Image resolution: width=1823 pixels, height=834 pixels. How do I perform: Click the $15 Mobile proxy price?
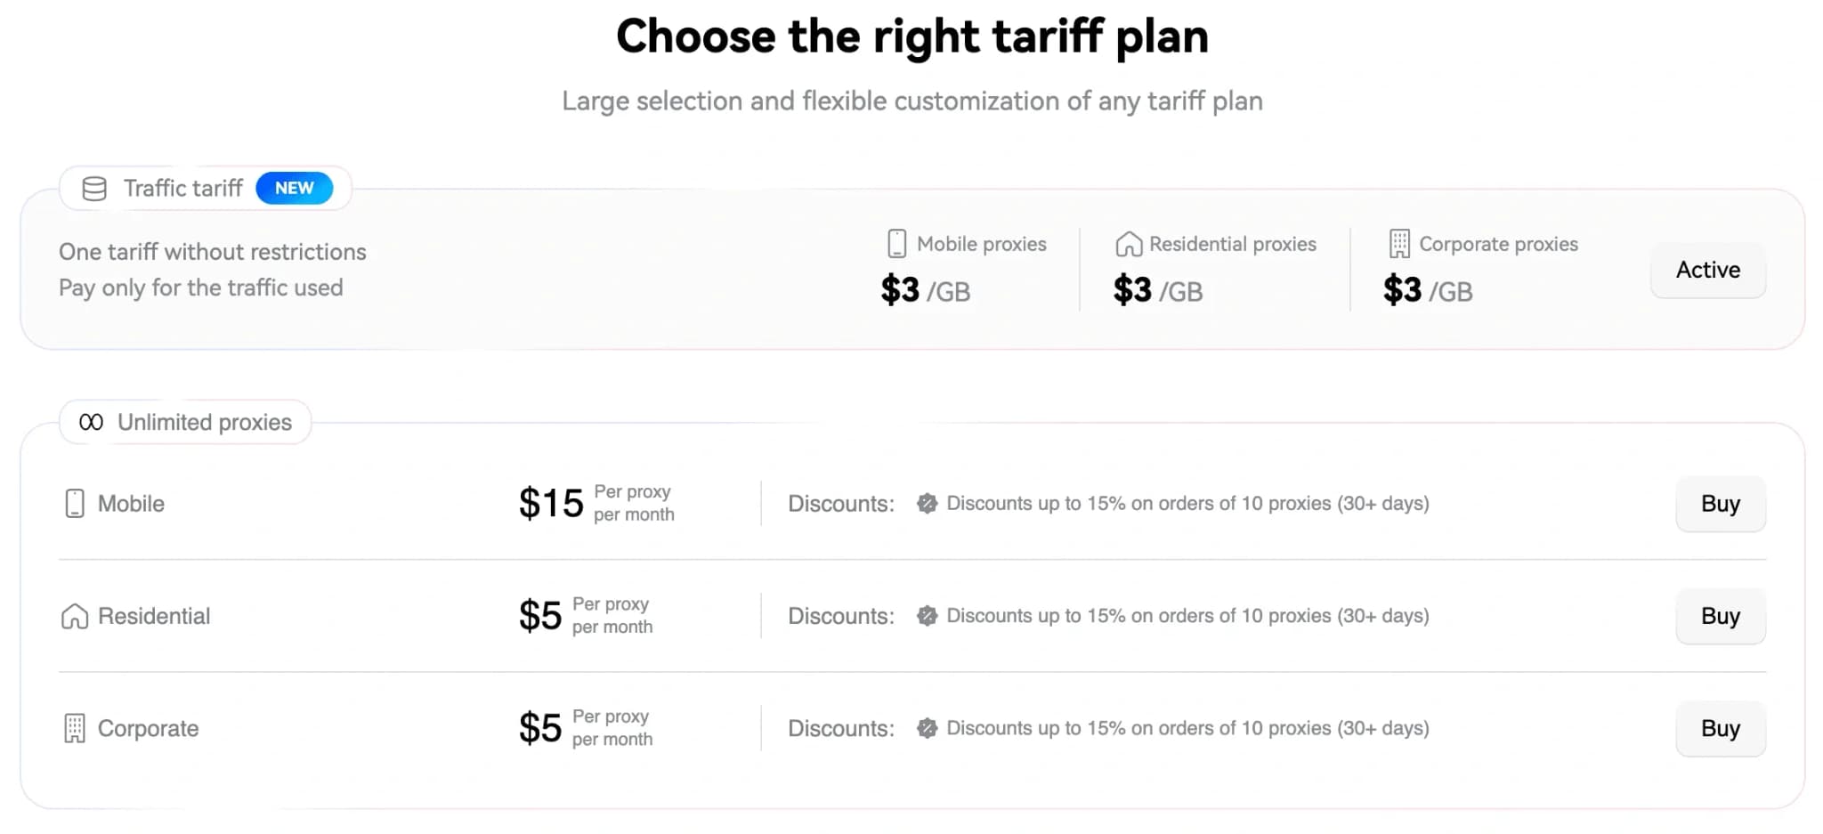click(x=551, y=504)
